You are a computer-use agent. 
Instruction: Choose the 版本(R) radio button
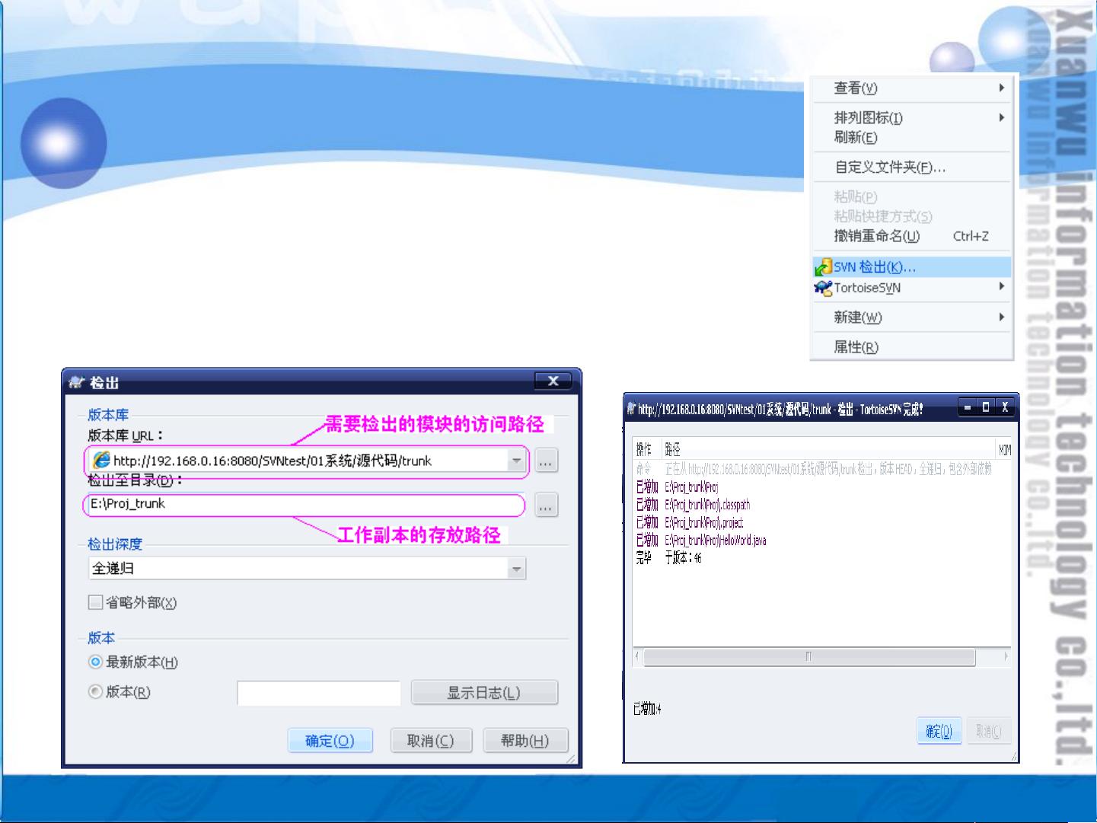click(96, 692)
